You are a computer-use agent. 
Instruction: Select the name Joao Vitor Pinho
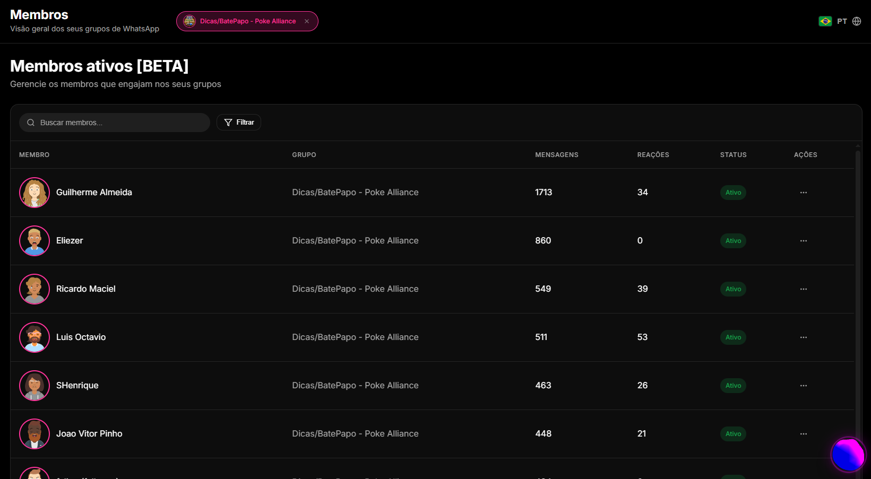89,434
